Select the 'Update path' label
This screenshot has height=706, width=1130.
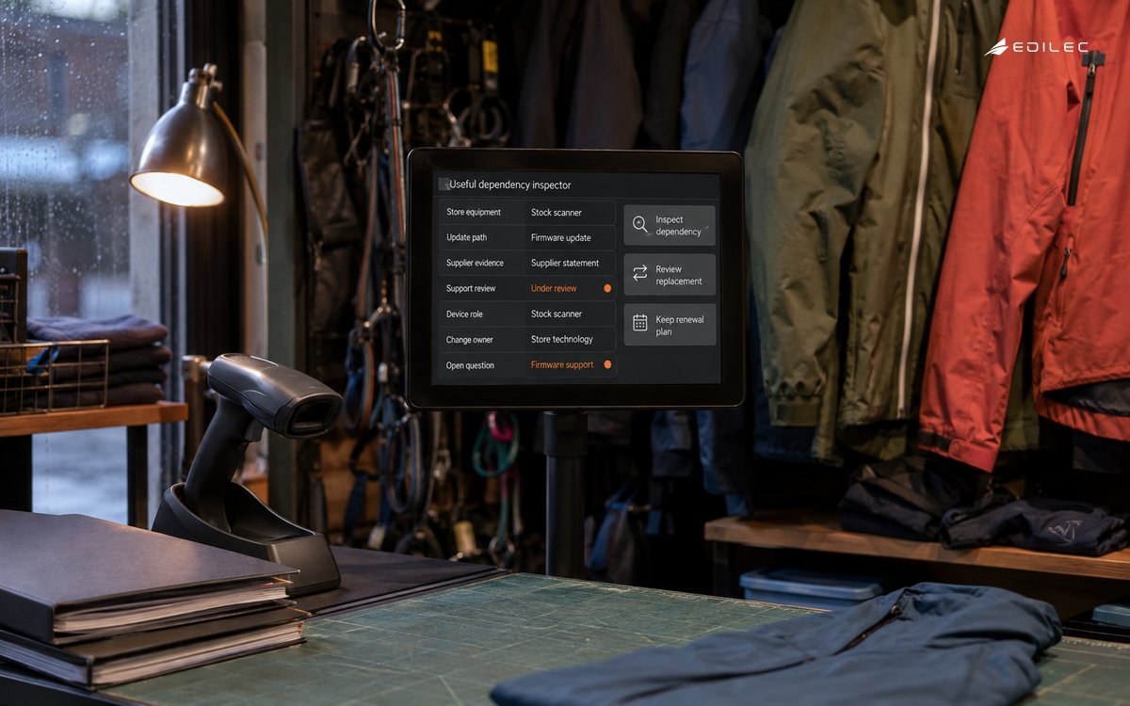coord(467,237)
